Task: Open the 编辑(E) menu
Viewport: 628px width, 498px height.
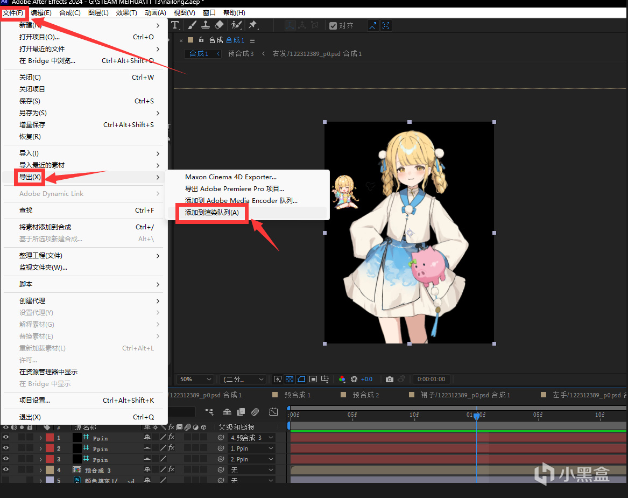Action: [x=41, y=12]
